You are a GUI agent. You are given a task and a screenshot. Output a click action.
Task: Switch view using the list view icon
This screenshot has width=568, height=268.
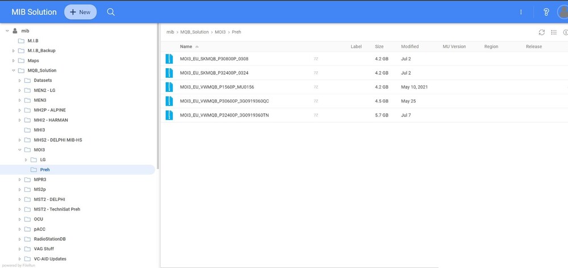[x=554, y=32]
